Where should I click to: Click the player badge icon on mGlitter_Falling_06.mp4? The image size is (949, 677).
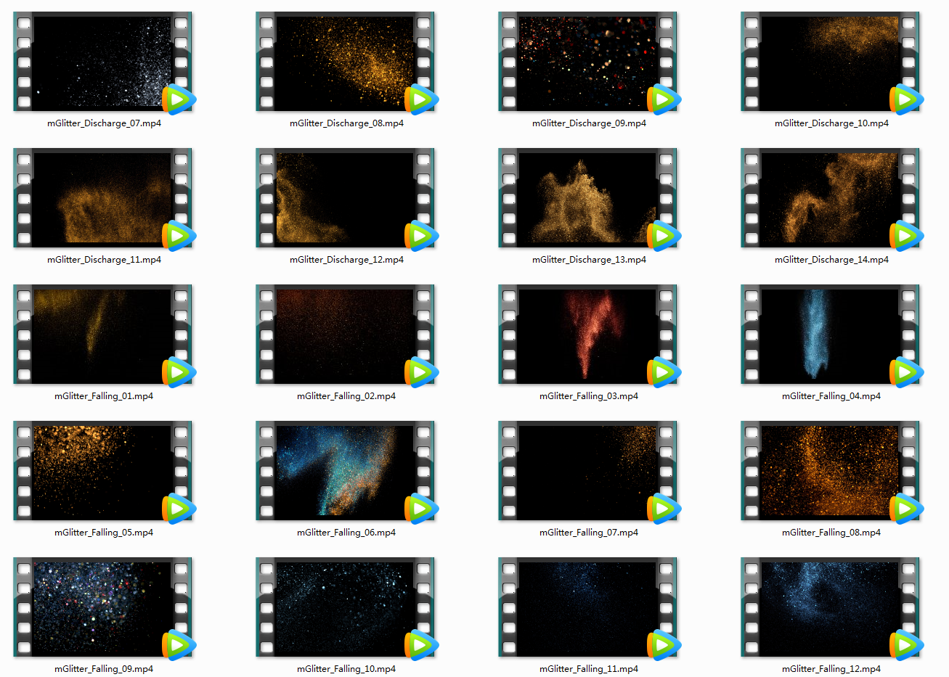421,509
